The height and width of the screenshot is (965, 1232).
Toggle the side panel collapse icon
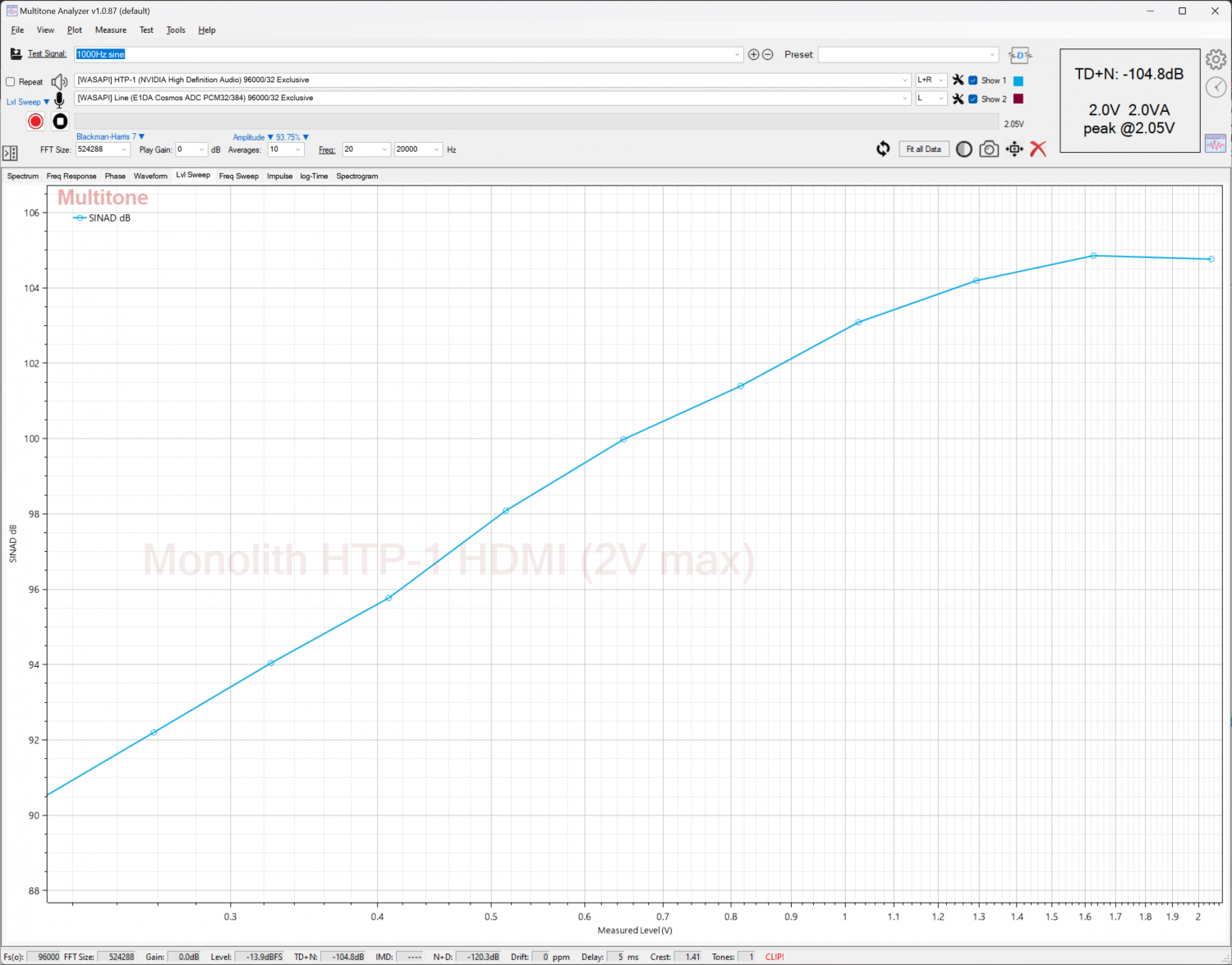click(x=10, y=153)
